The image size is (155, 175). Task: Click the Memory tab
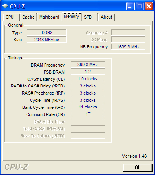[x=72, y=17]
